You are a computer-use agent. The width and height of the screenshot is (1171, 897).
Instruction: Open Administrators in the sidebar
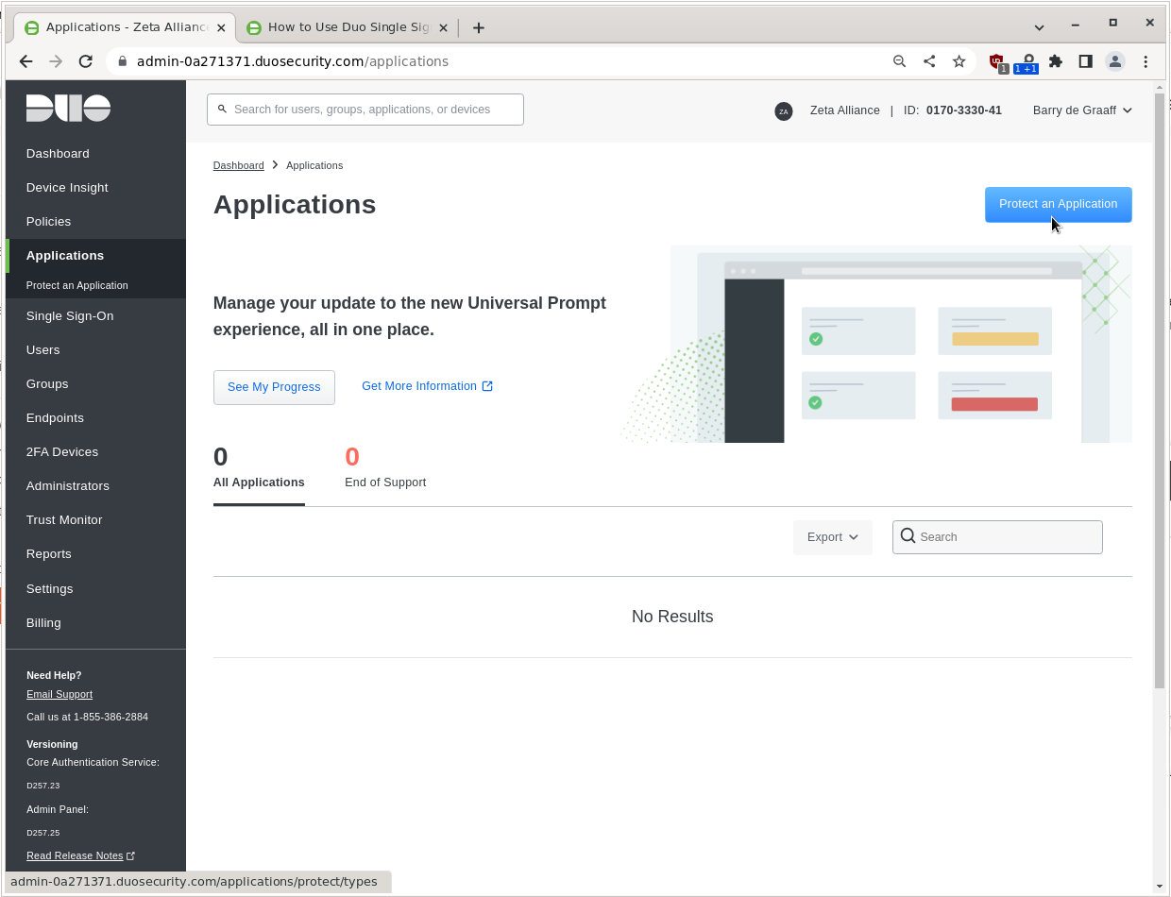pos(68,485)
